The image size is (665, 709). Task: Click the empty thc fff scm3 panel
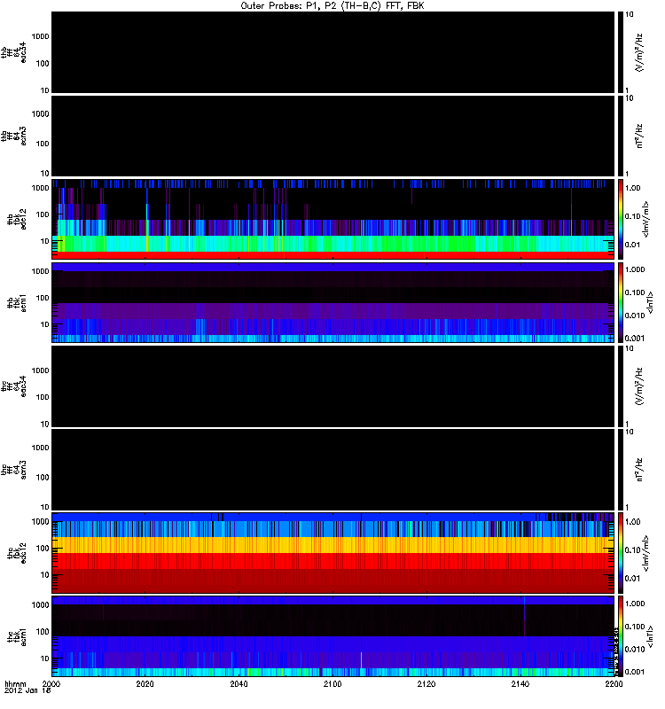[x=333, y=469]
